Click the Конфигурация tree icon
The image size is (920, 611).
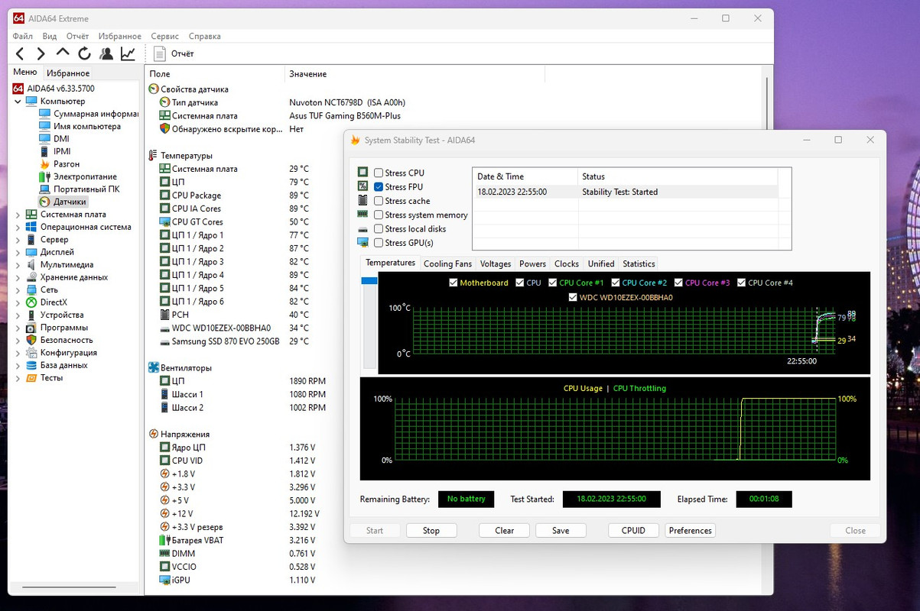pos(31,353)
